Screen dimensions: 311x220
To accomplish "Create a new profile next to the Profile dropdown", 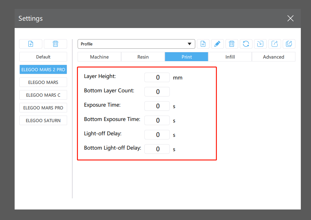I will [203, 44].
